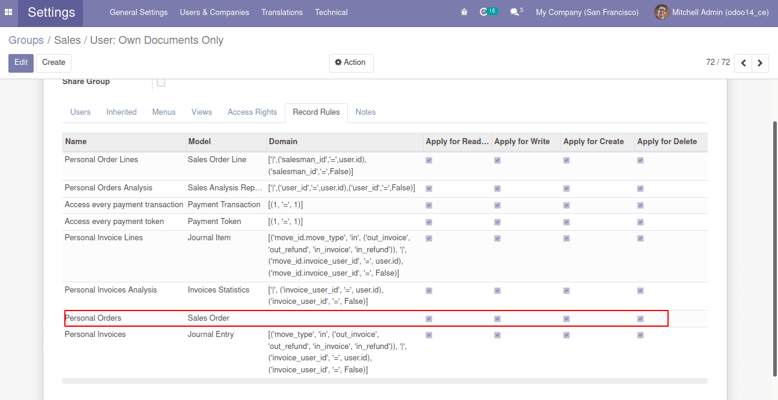
Task: Toggle the Share Group checkbox
Action: (161, 82)
